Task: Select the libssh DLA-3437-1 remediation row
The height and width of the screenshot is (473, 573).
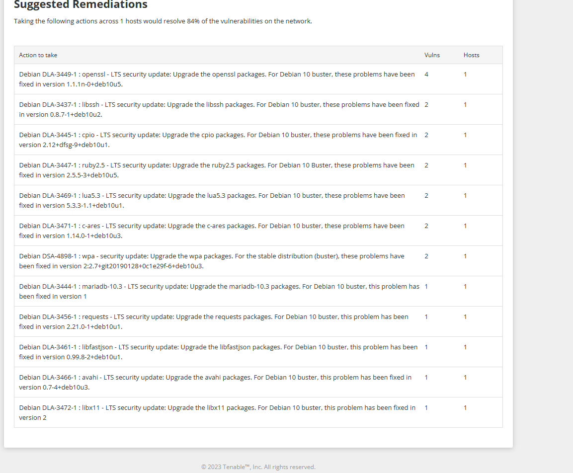Action: tap(219, 109)
